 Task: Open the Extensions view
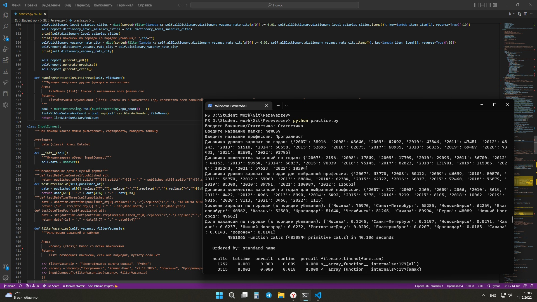pyautogui.click(x=6, y=60)
